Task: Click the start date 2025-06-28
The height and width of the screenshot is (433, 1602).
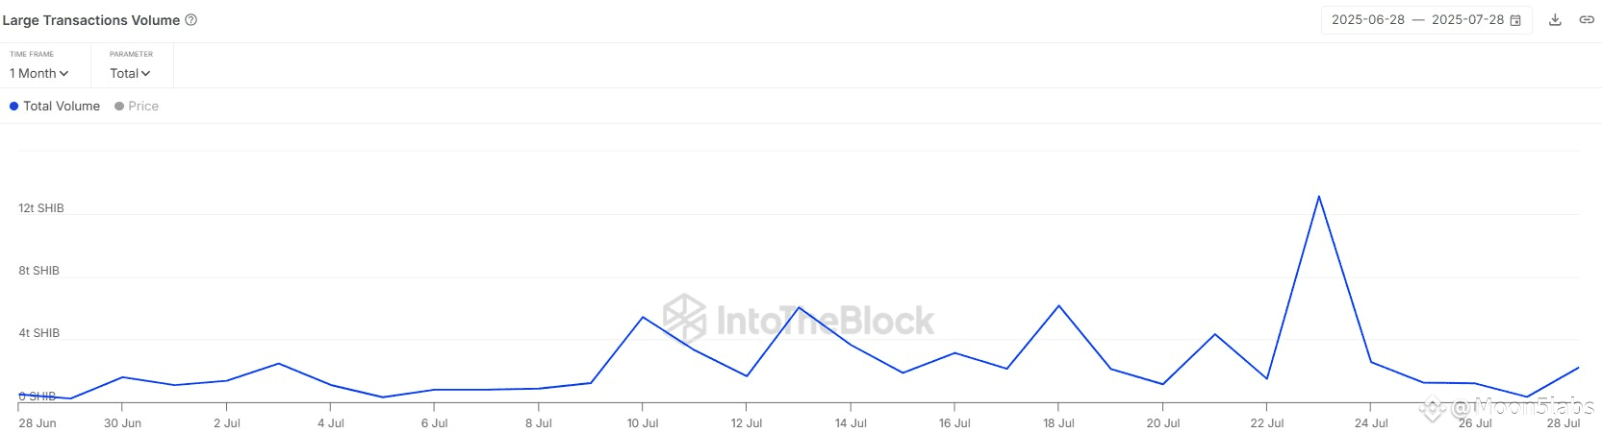Action: point(1368,20)
